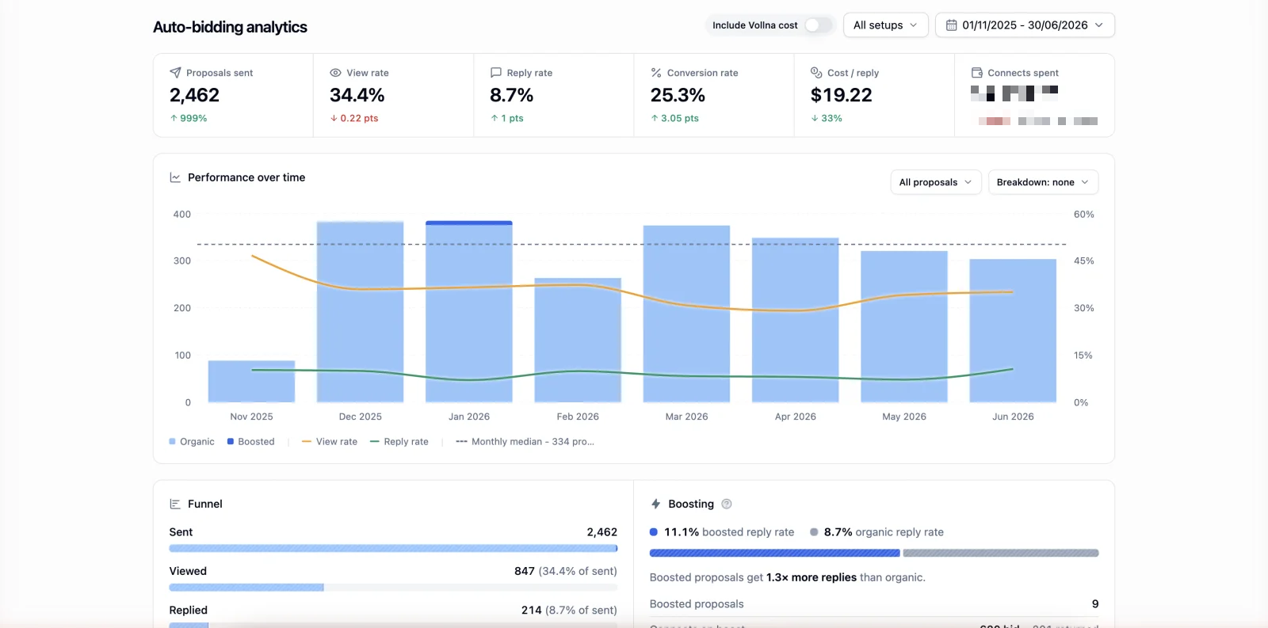Screen dimensions: 1268x628
Task: Click the Cost / reply coins icon
Action: tap(816, 73)
